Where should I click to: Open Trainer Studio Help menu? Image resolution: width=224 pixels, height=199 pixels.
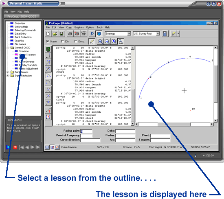pos(26,12)
